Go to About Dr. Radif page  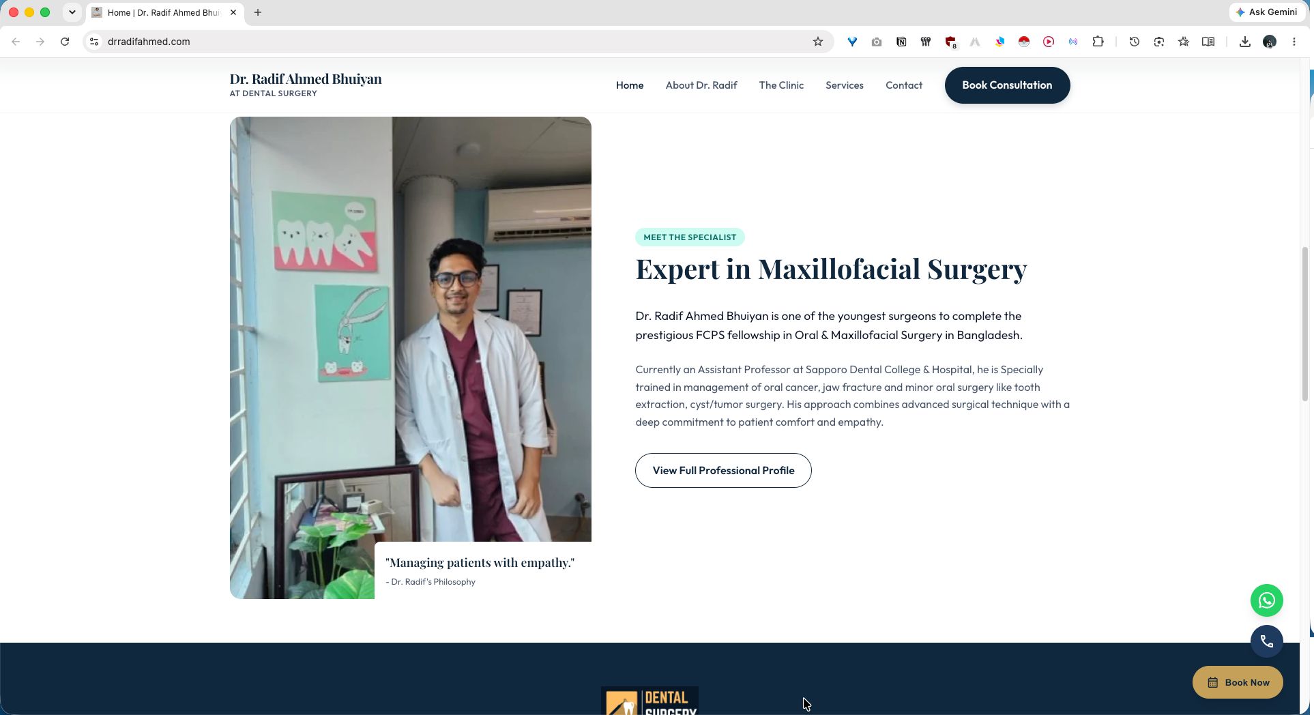coord(701,85)
